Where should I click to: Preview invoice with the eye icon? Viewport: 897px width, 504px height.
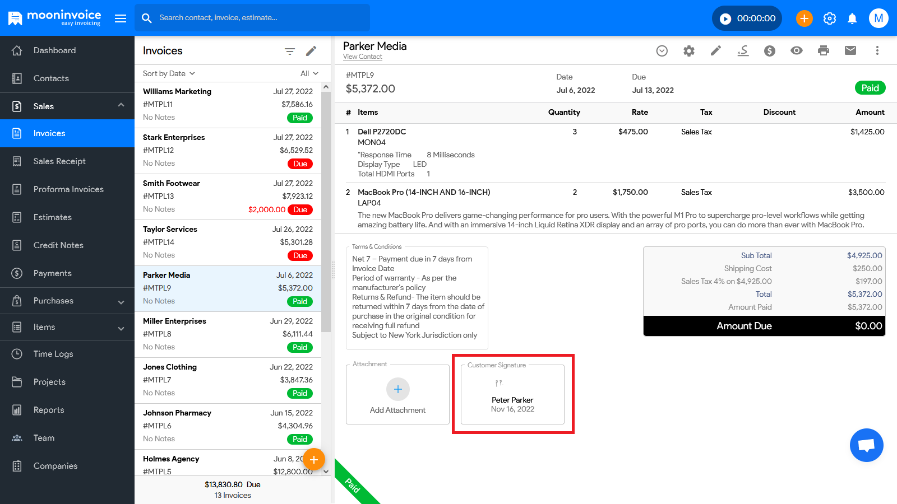[797, 51]
